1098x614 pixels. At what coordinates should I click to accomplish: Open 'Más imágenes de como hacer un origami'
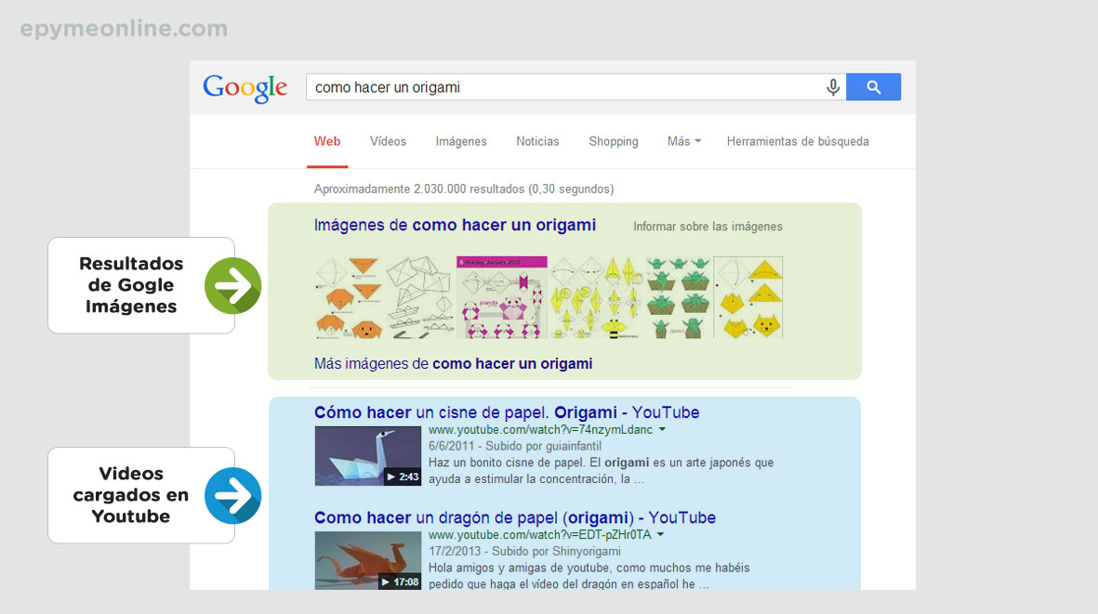[x=453, y=364]
